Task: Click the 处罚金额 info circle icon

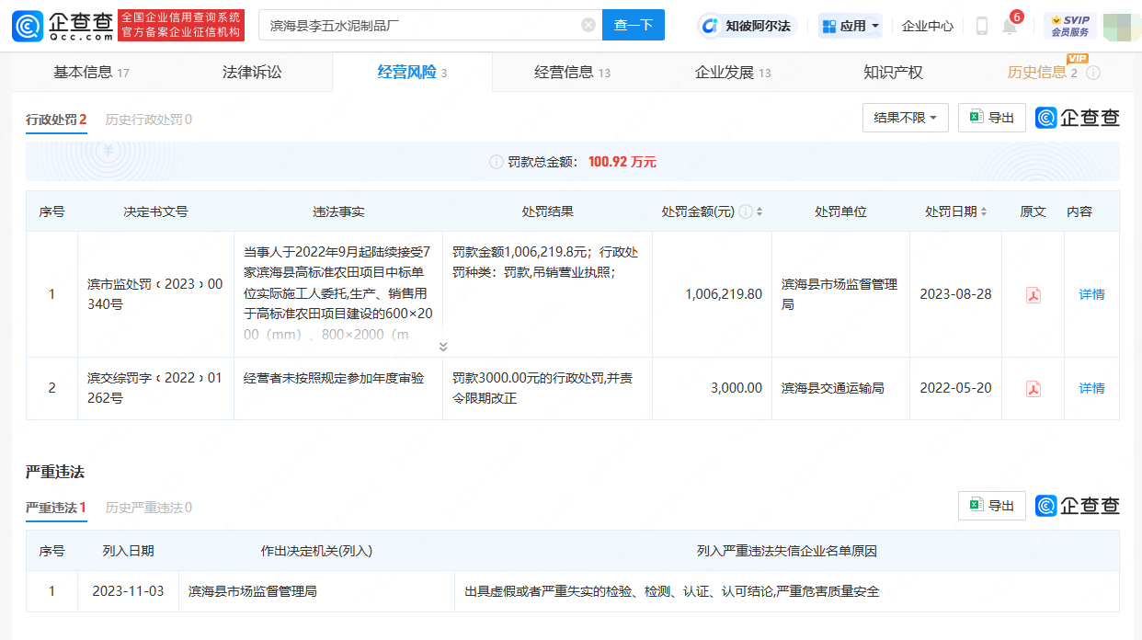Action: [x=745, y=211]
